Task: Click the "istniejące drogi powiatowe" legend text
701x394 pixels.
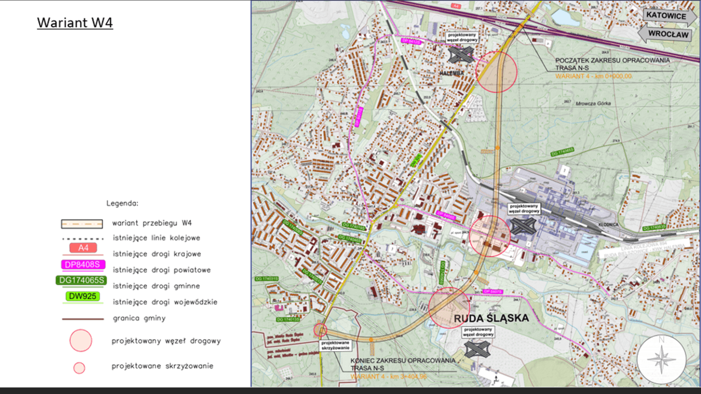Action: click(162, 270)
